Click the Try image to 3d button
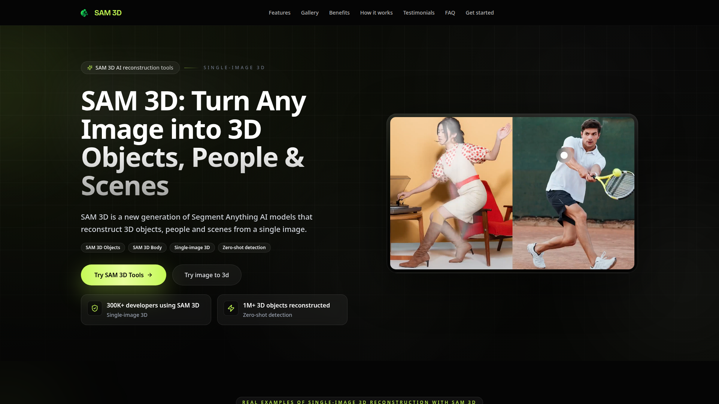719x404 pixels. pos(207,275)
